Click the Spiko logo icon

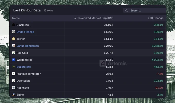pos(14,95)
